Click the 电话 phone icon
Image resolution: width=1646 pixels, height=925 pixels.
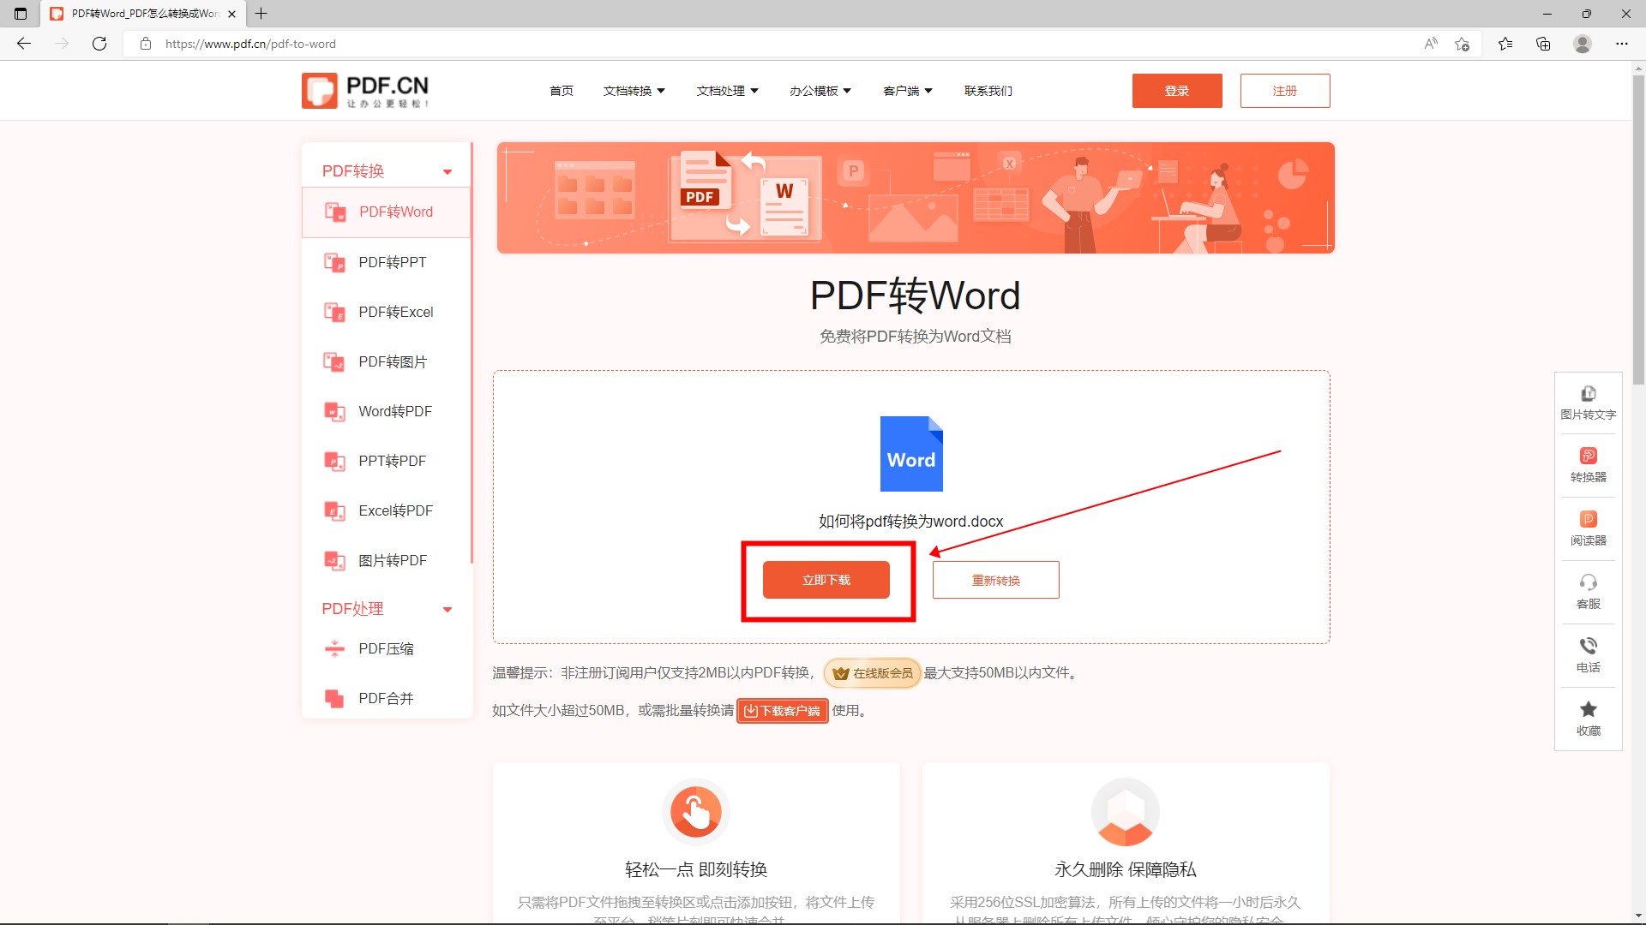pos(1588,646)
